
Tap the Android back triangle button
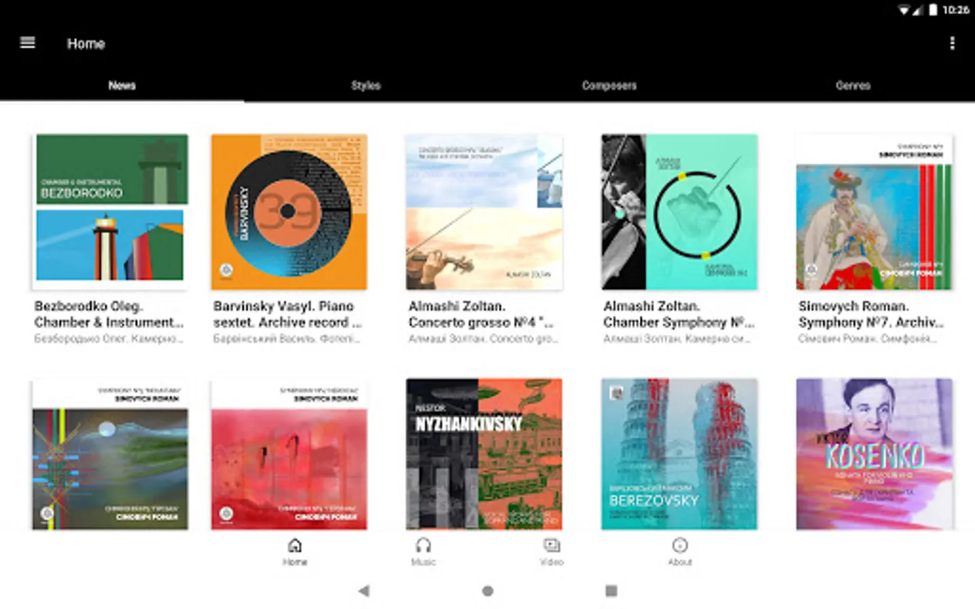pyautogui.click(x=364, y=591)
